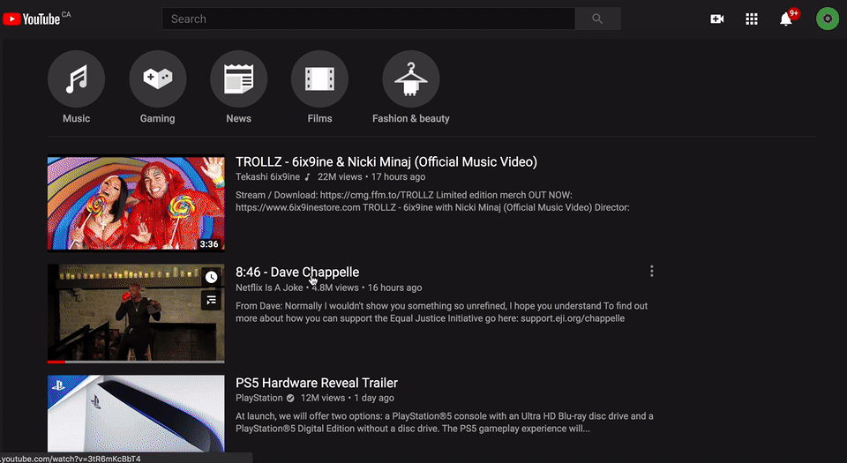Click the PlayStation verified badge
The image size is (847, 463).
pyautogui.click(x=290, y=399)
